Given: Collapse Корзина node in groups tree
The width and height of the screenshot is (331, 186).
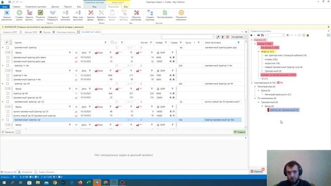Looking at the screenshot, I should click(252, 40).
